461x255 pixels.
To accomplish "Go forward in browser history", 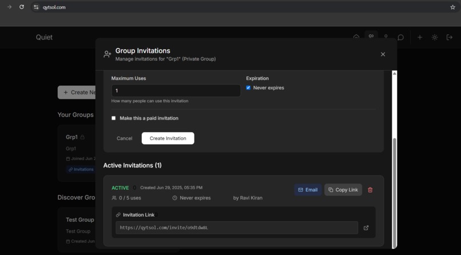I will pyautogui.click(x=9, y=7).
